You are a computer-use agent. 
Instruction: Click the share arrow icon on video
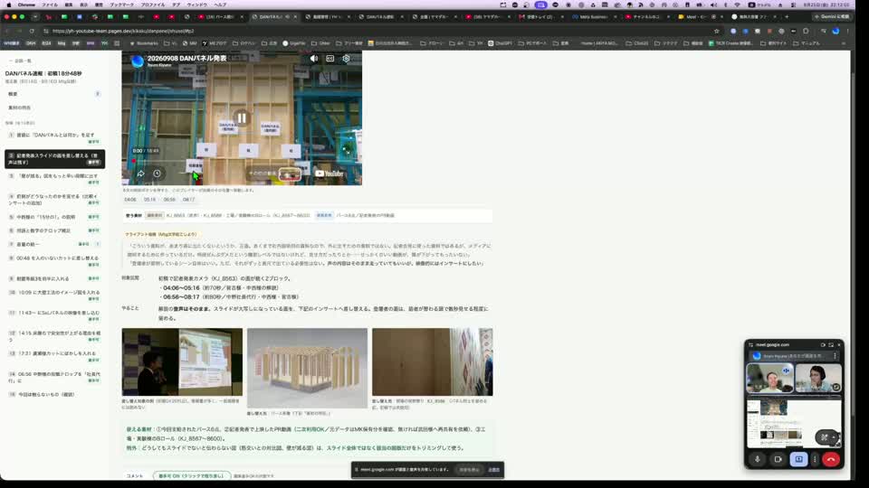coord(141,174)
